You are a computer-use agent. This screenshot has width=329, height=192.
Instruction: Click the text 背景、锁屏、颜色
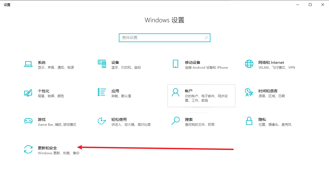pos(51,96)
